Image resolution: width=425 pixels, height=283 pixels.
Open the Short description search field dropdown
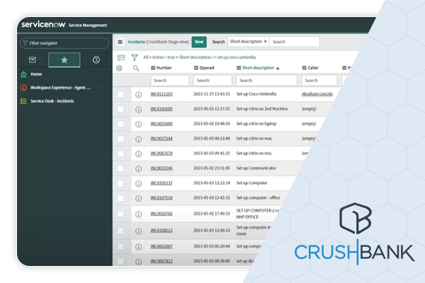(x=249, y=42)
